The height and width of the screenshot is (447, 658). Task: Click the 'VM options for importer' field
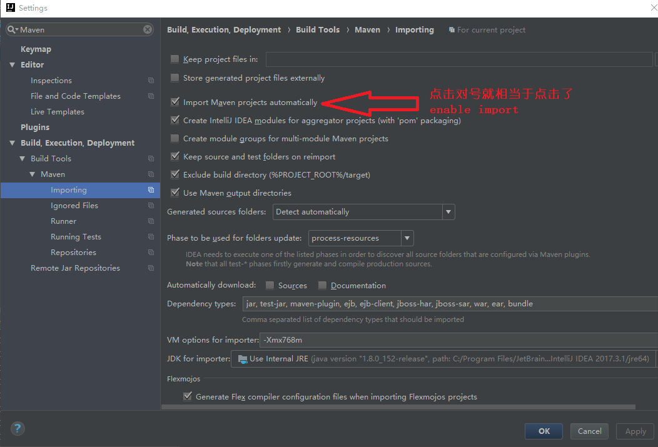[375, 341]
